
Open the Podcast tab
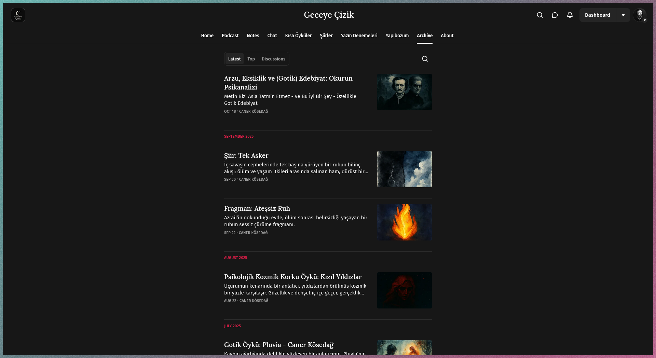coord(230,36)
